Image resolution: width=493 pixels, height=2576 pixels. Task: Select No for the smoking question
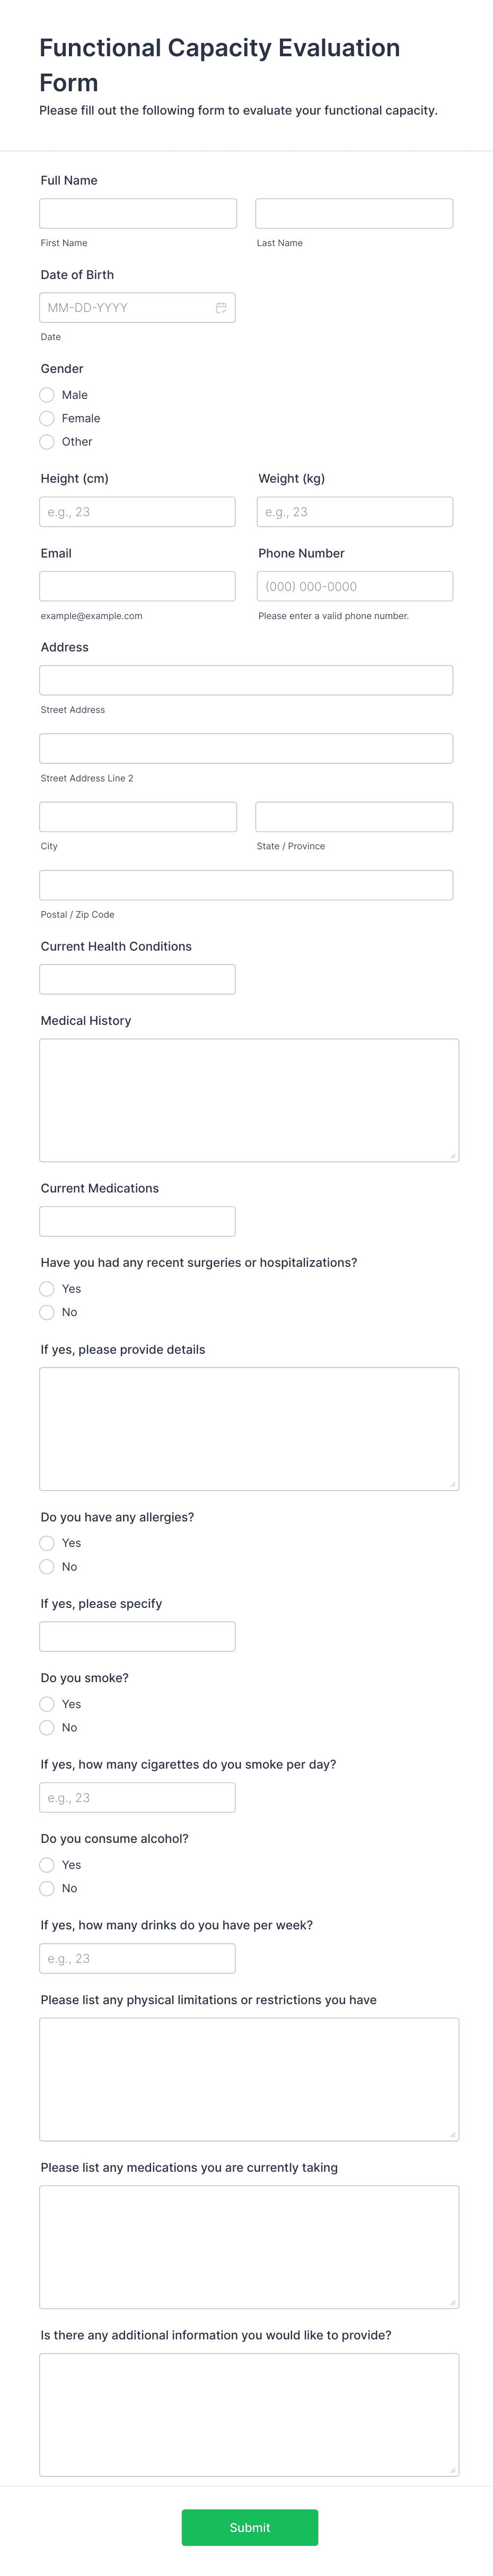[x=47, y=1727]
